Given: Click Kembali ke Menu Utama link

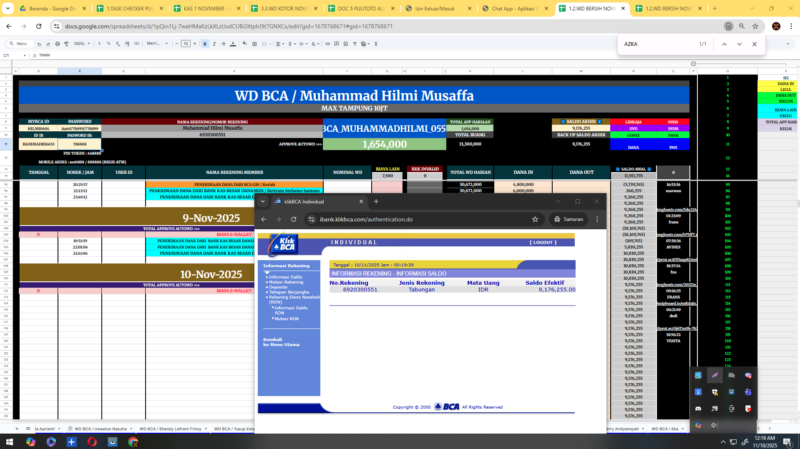Looking at the screenshot, I should [x=281, y=342].
